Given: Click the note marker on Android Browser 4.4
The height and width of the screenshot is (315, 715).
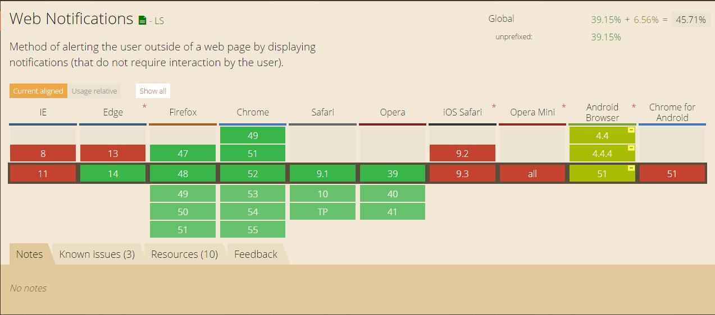Looking at the screenshot, I should [x=631, y=130].
